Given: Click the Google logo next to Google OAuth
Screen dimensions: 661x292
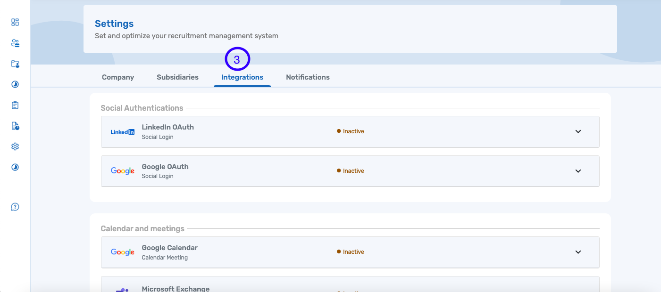Looking at the screenshot, I should tap(122, 170).
